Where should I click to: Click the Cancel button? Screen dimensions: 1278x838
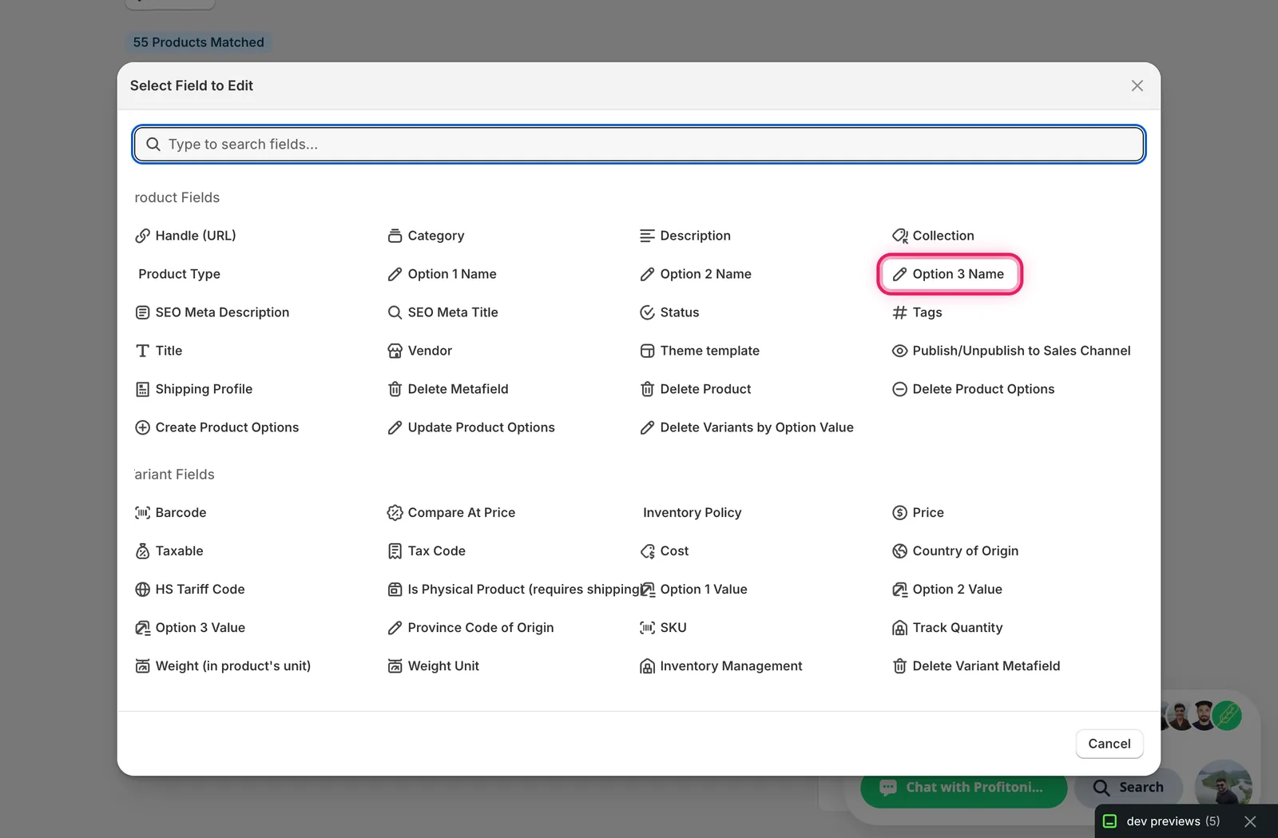tap(1109, 744)
